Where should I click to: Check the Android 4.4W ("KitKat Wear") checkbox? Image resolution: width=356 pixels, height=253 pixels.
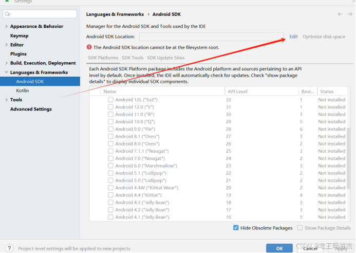pyautogui.click(x=110, y=188)
